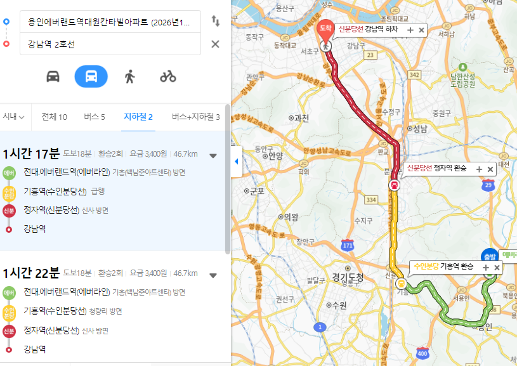Open the 버스+지하철 3 tab
The image size is (517, 366).
(196, 117)
